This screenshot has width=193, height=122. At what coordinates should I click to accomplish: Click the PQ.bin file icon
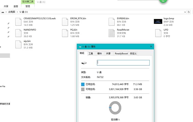click(65, 33)
